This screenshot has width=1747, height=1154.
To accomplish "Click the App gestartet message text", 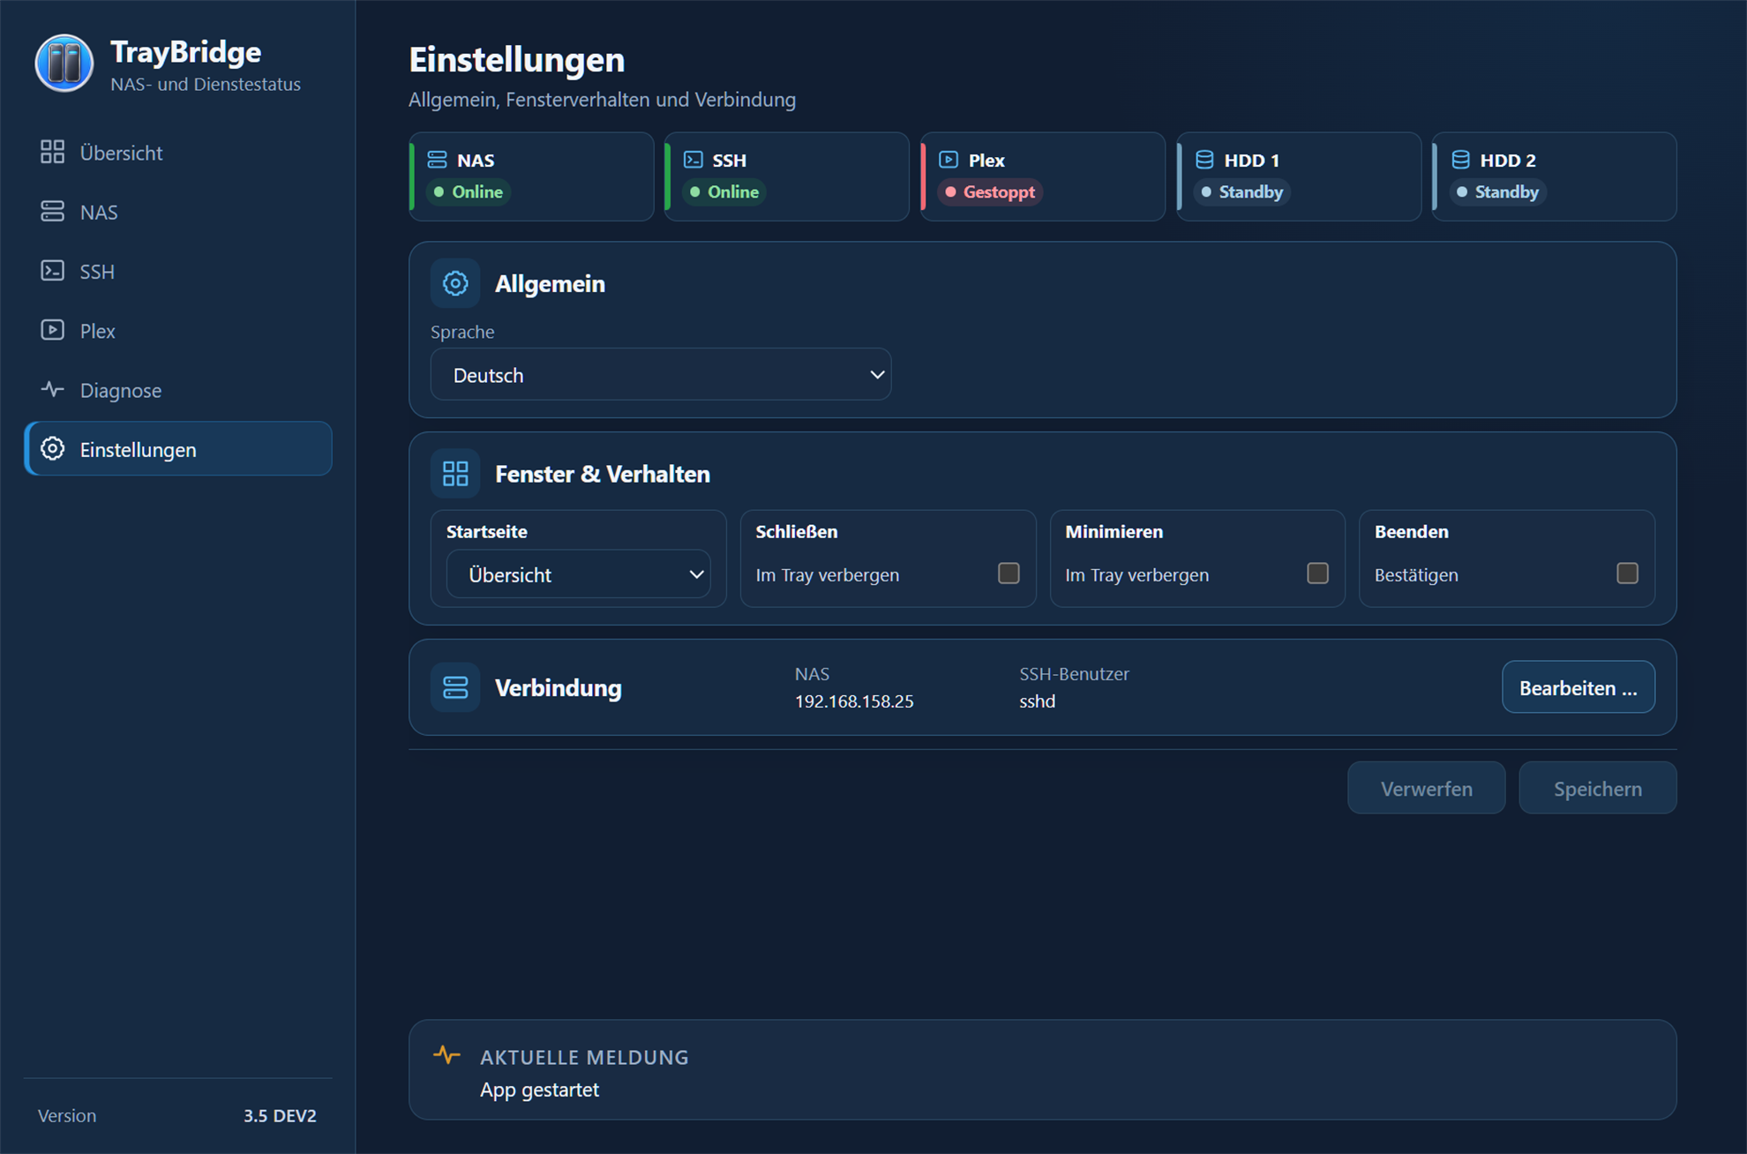I will 539,1090.
